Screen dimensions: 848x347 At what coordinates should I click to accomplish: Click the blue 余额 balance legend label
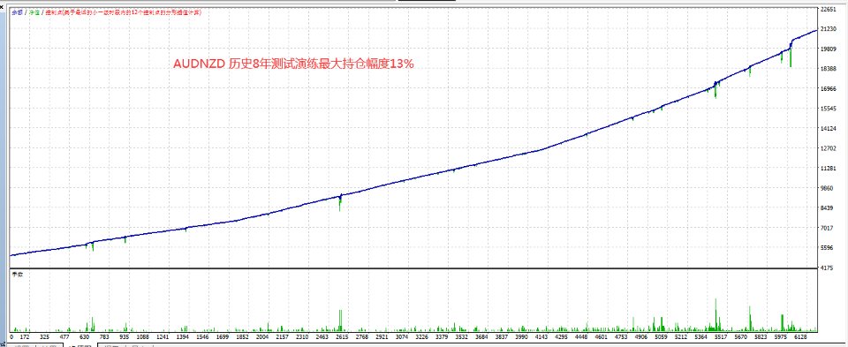(x=17, y=12)
